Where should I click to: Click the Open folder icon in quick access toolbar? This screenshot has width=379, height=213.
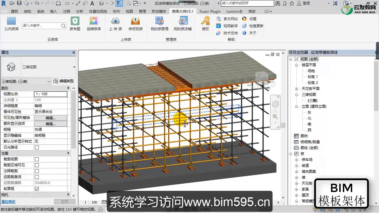coord(12,3)
